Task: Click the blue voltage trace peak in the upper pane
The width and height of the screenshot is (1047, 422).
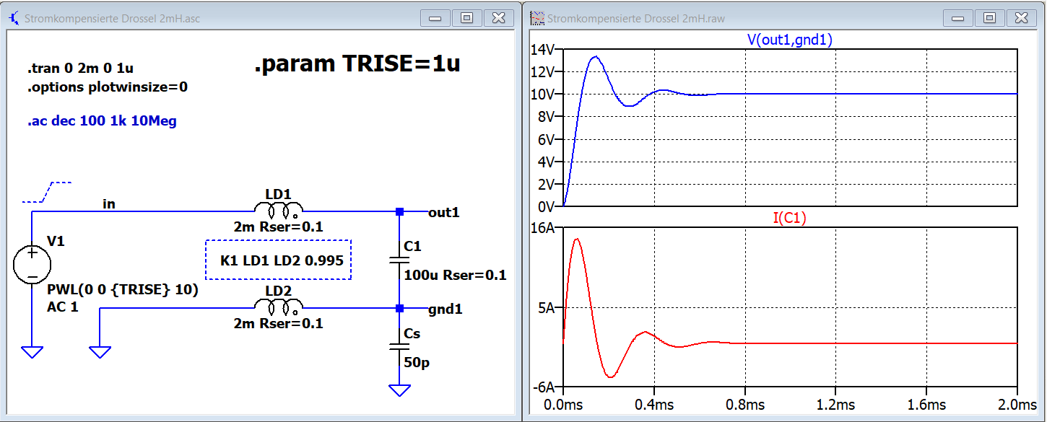Action: [x=595, y=57]
